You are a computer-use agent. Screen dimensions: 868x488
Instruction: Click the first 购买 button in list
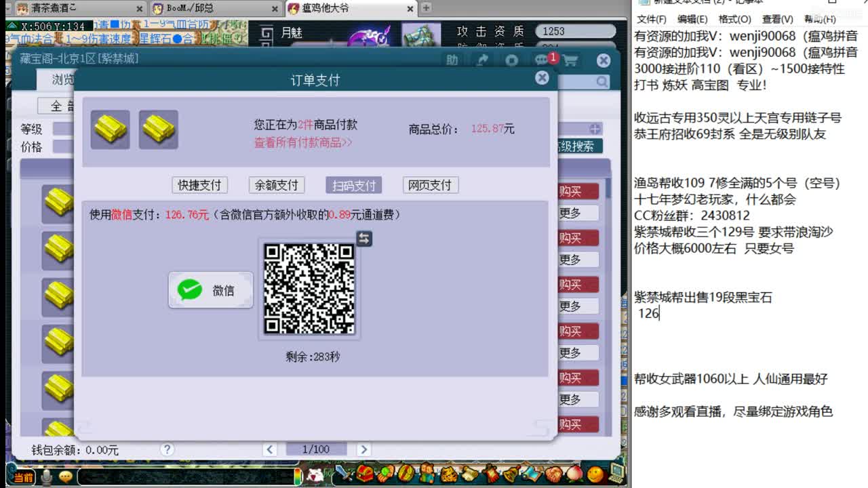(x=578, y=192)
